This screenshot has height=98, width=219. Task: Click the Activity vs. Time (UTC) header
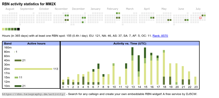point(130,43)
